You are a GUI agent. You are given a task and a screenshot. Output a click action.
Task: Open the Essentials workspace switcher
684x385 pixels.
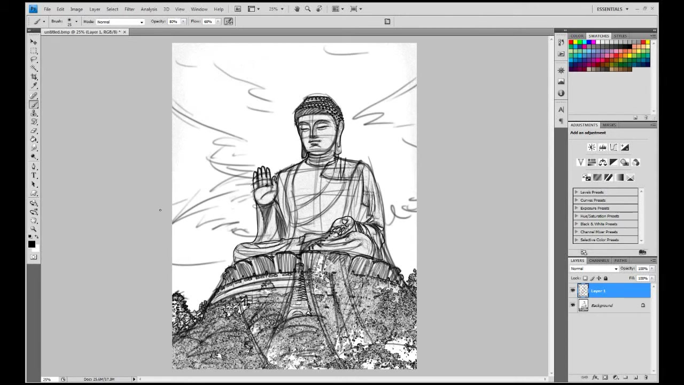coord(612,9)
